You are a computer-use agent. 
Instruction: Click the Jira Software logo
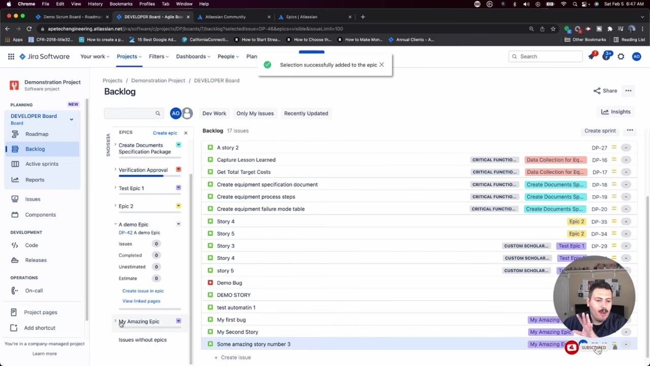point(45,56)
